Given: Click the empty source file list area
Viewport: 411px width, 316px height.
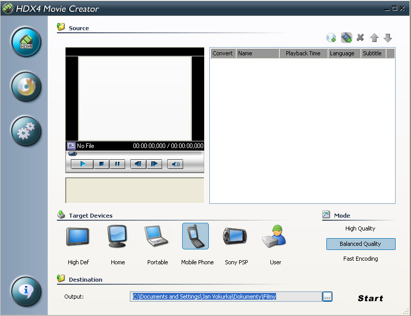Looking at the screenshot, I should [x=303, y=130].
